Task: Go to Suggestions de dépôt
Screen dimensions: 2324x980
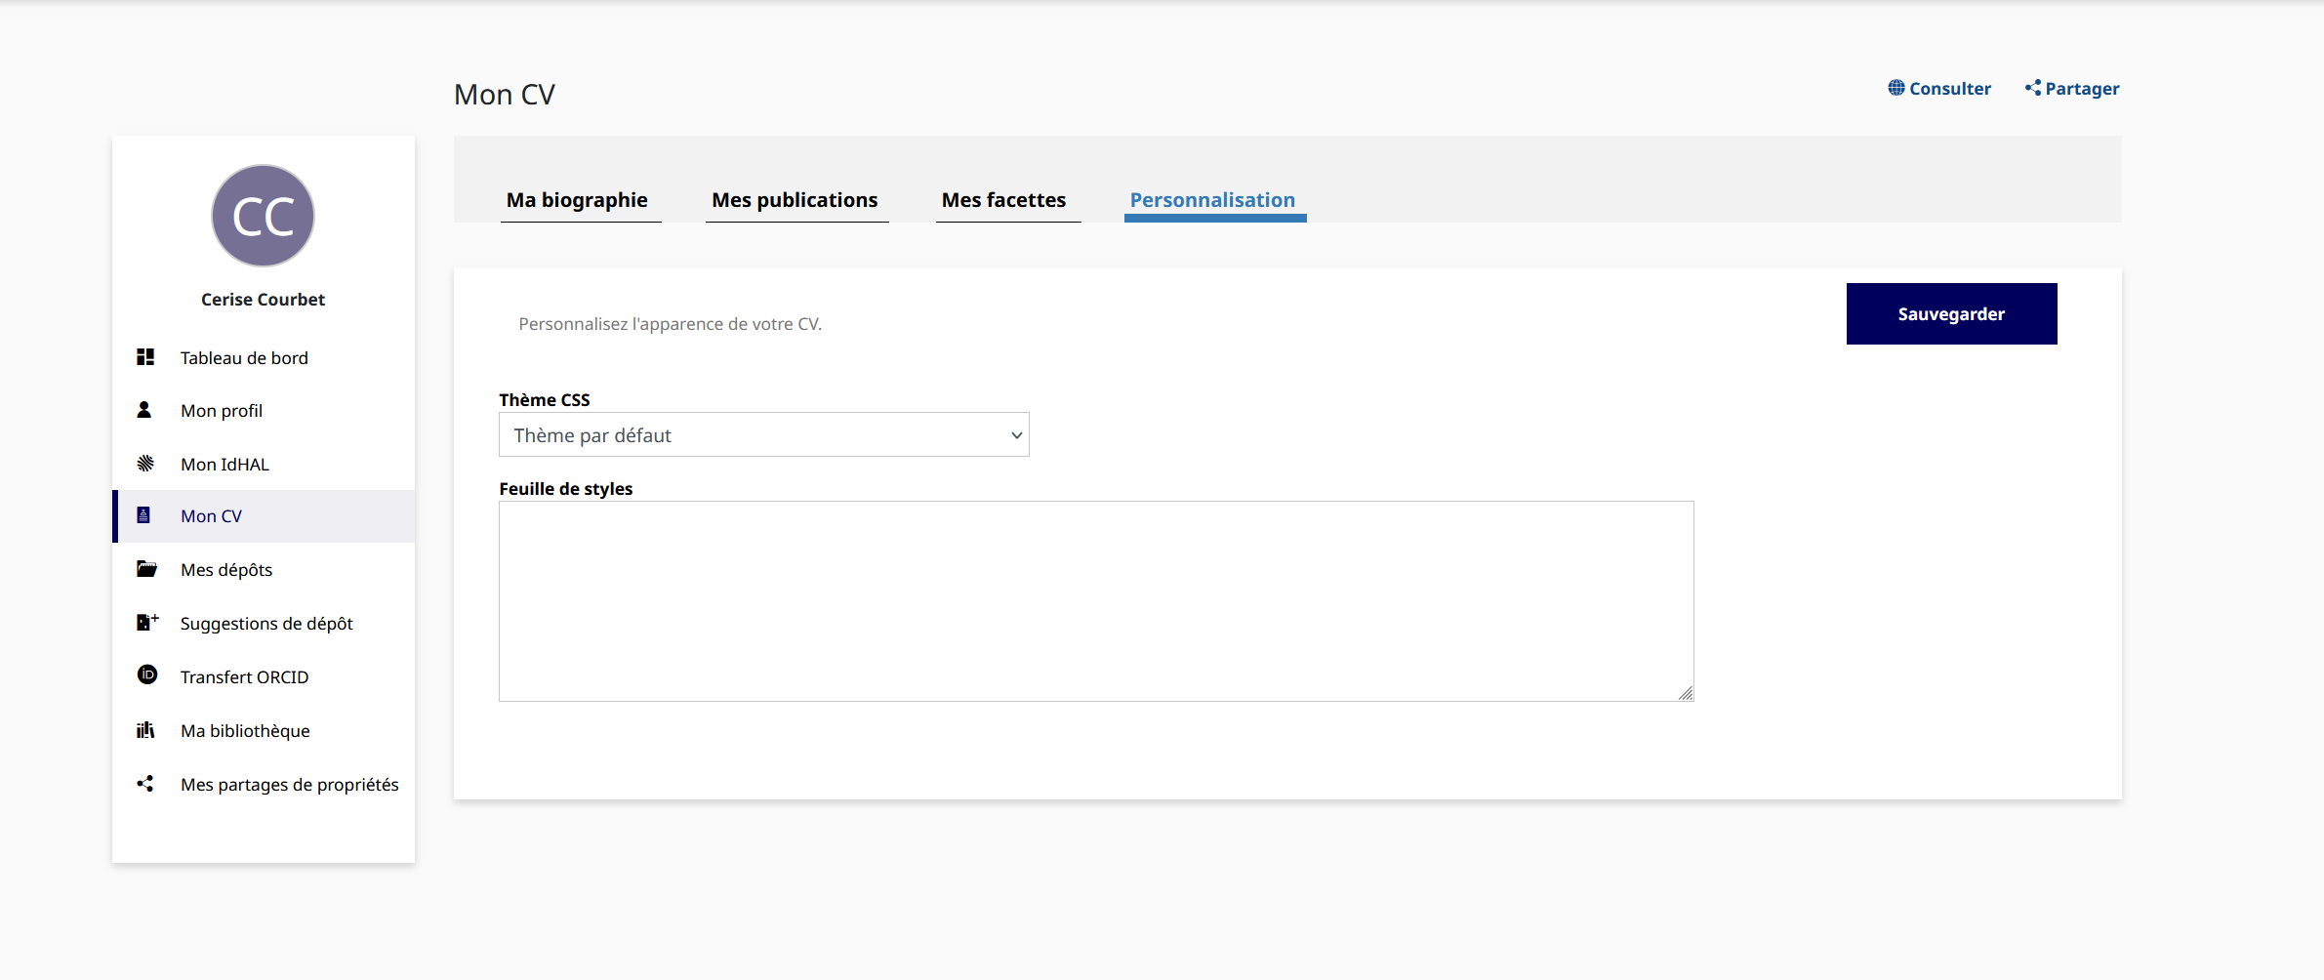Action: (x=264, y=623)
